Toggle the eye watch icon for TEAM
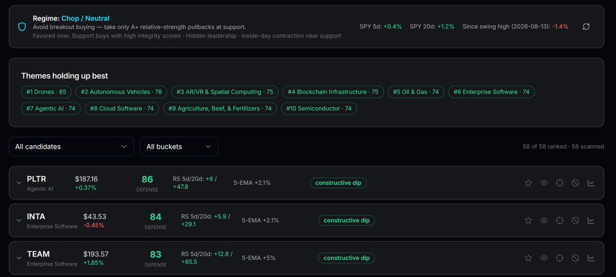Screen dimensions: 616x277 (544, 258)
